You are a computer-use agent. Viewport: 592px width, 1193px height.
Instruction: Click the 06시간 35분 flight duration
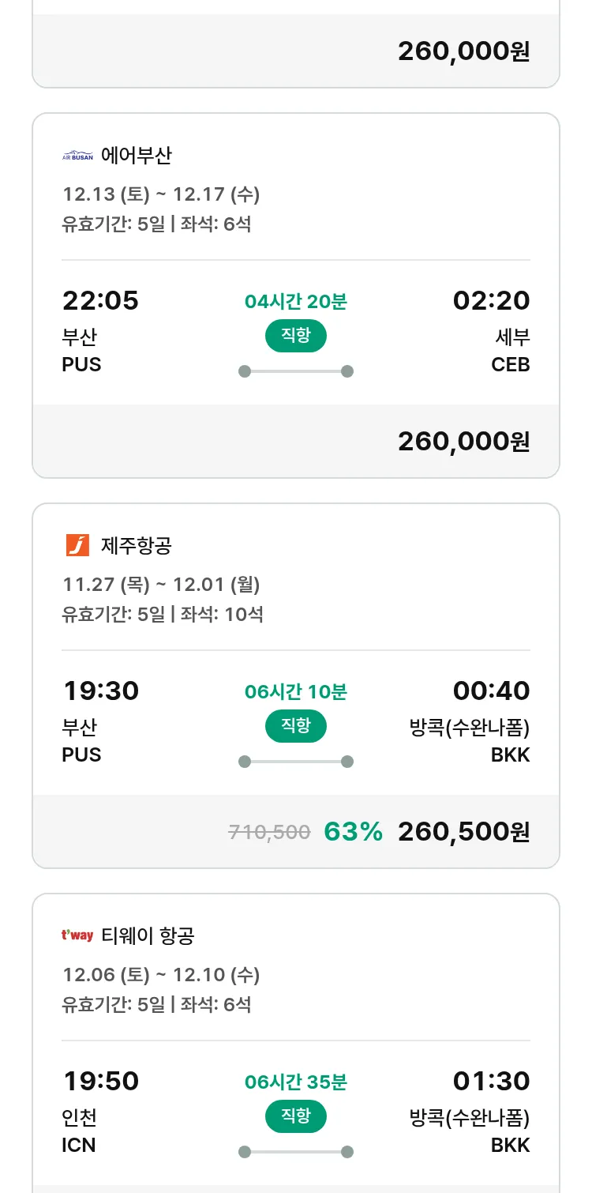coord(296,1082)
